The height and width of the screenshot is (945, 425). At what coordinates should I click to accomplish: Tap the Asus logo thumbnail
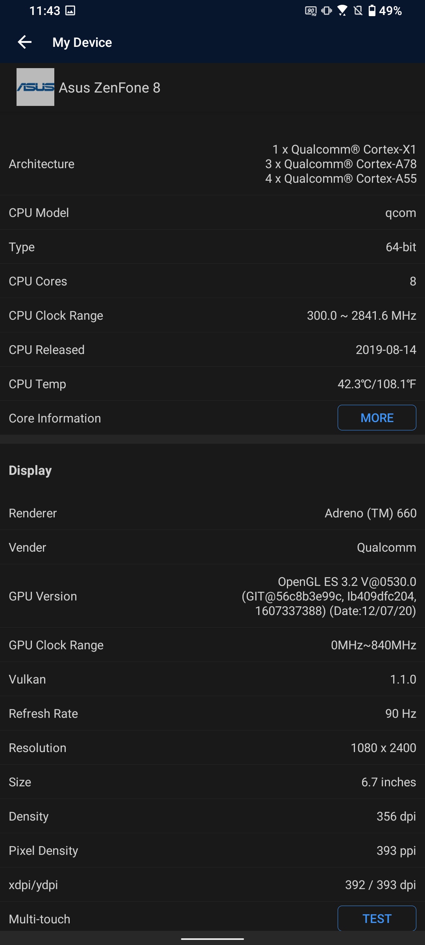click(35, 87)
